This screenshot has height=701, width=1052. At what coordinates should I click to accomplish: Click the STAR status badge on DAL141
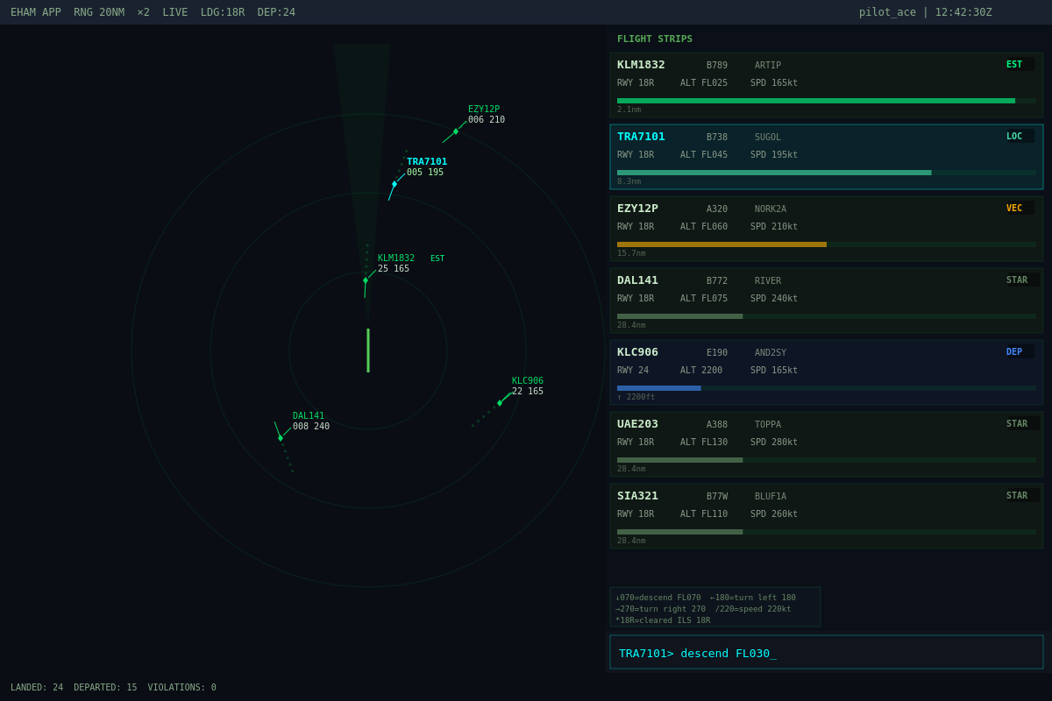click(1021, 280)
